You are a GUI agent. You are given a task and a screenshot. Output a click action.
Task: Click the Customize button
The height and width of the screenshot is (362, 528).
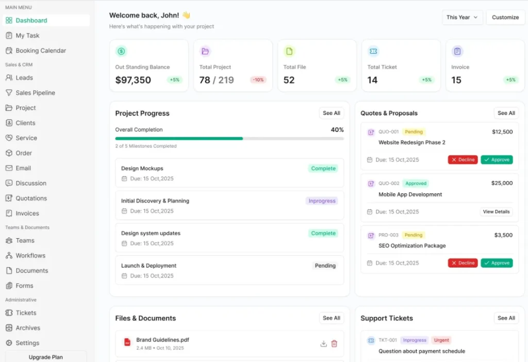coord(505,18)
